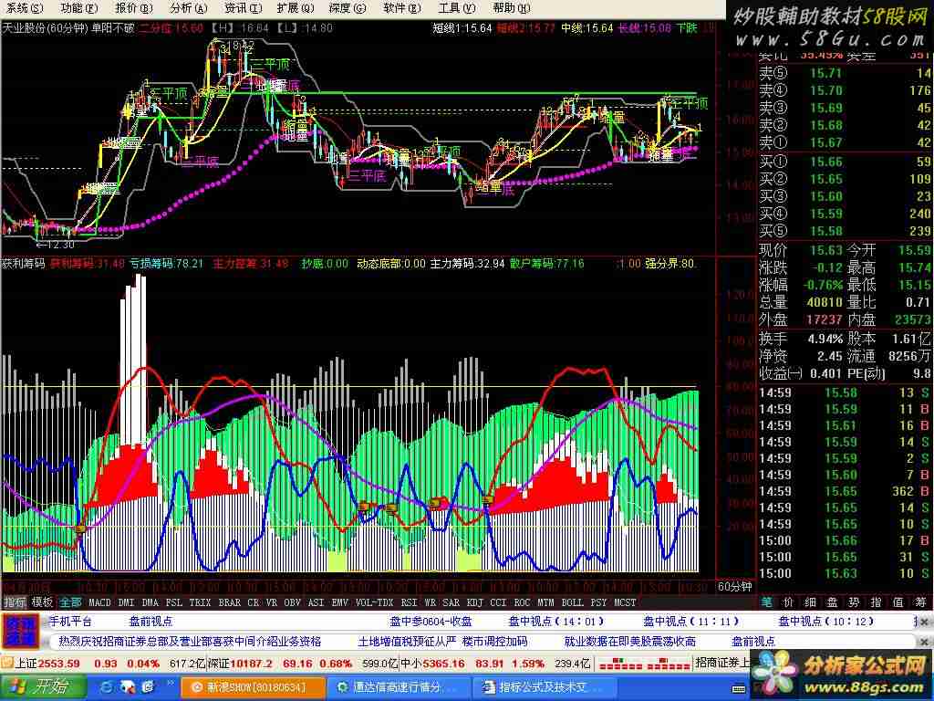Switch to the DMA indicator
Viewport: 934px width, 701px height.
tap(150, 602)
